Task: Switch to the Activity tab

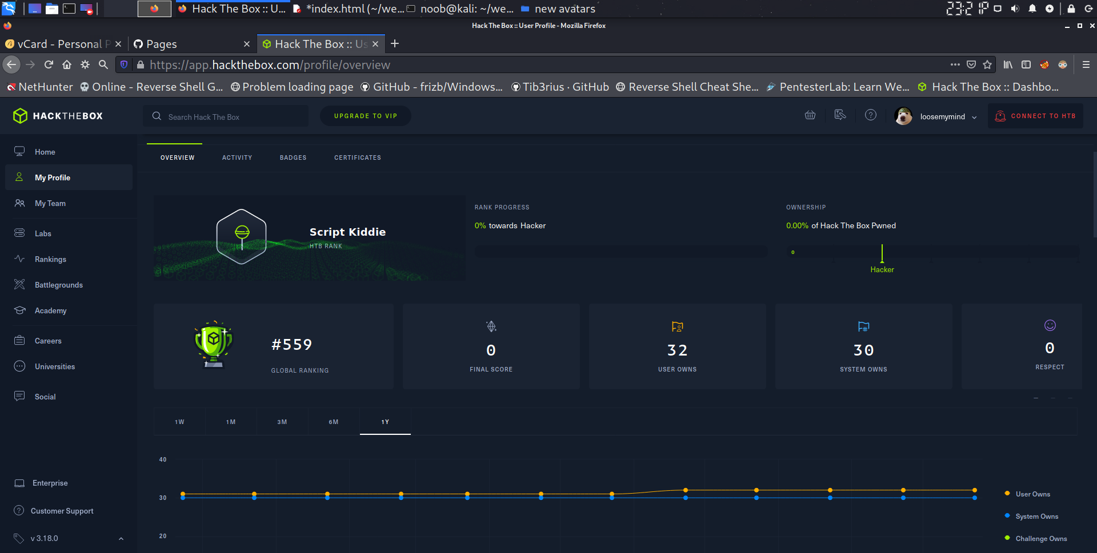Action: tap(237, 158)
